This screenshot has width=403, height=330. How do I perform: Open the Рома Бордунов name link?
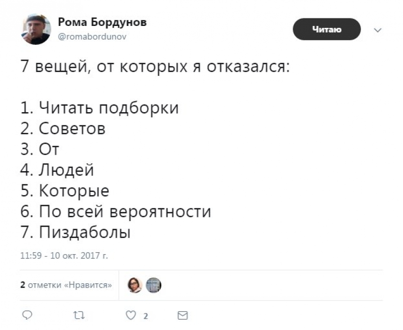[x=102, y=22]
